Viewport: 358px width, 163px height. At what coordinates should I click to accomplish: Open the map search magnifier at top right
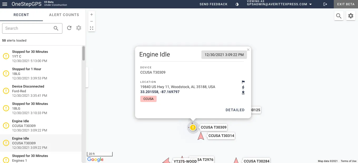[x=339, y=16]
